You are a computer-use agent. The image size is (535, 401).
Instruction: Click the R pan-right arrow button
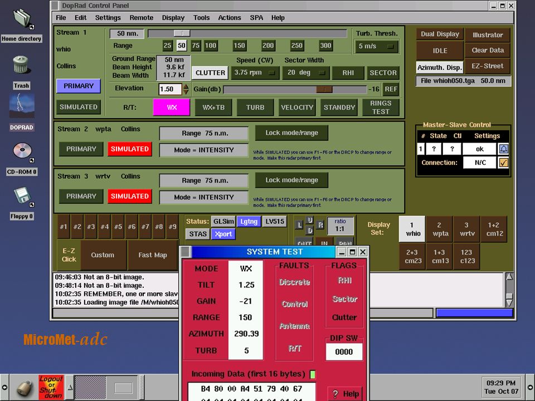320,225
